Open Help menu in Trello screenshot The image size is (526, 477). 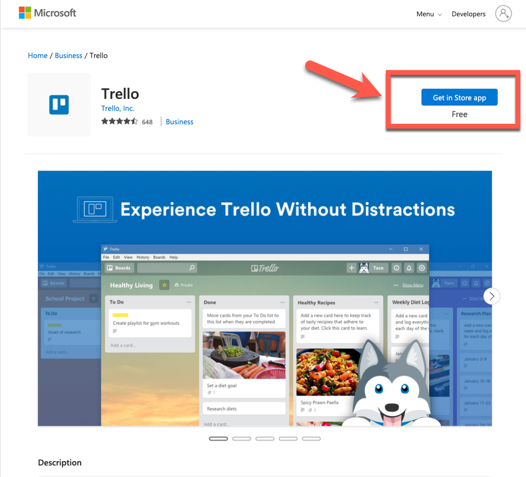coord(173,257)
